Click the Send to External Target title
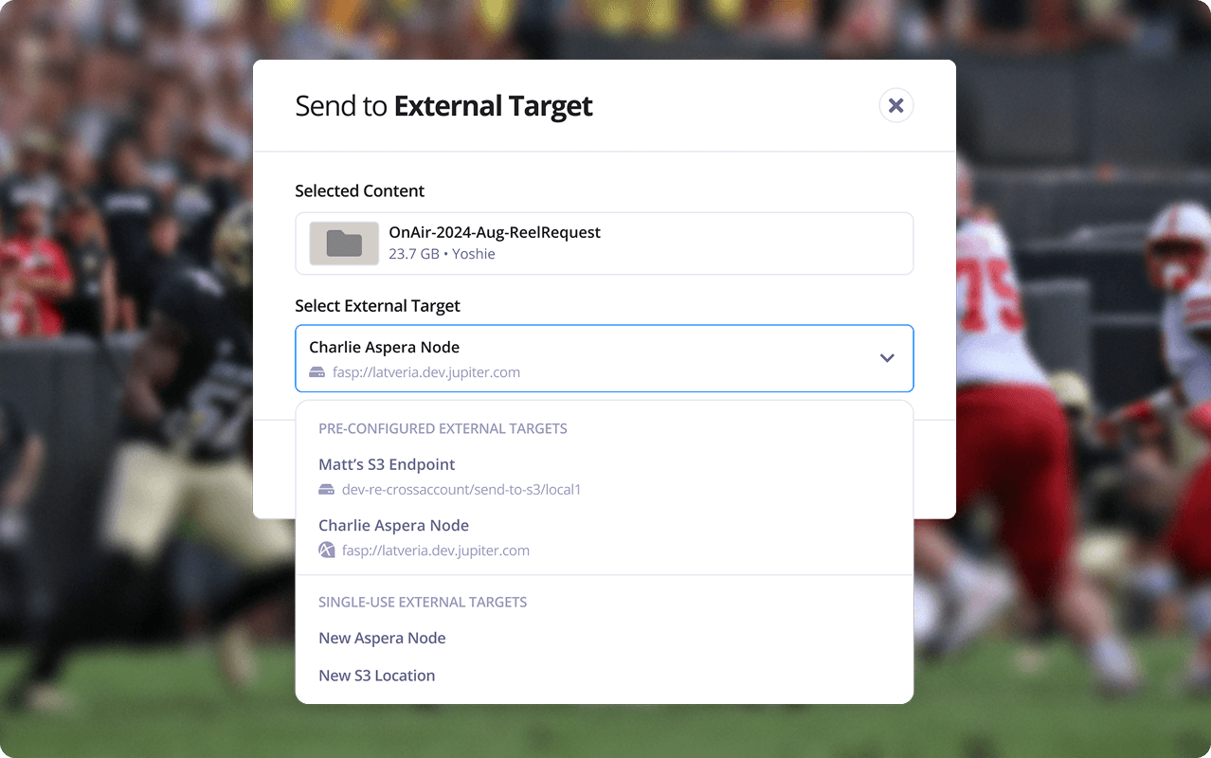This screenshot has width=1211, height=758. (443, 106)
